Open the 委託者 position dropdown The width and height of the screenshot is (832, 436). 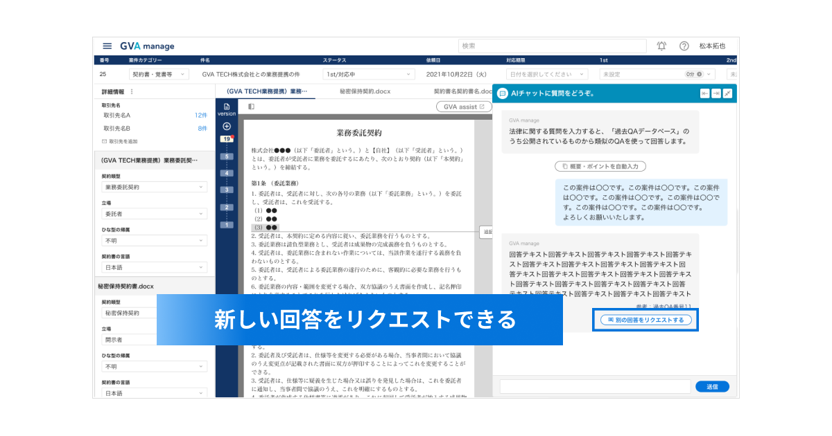[154, 214]
